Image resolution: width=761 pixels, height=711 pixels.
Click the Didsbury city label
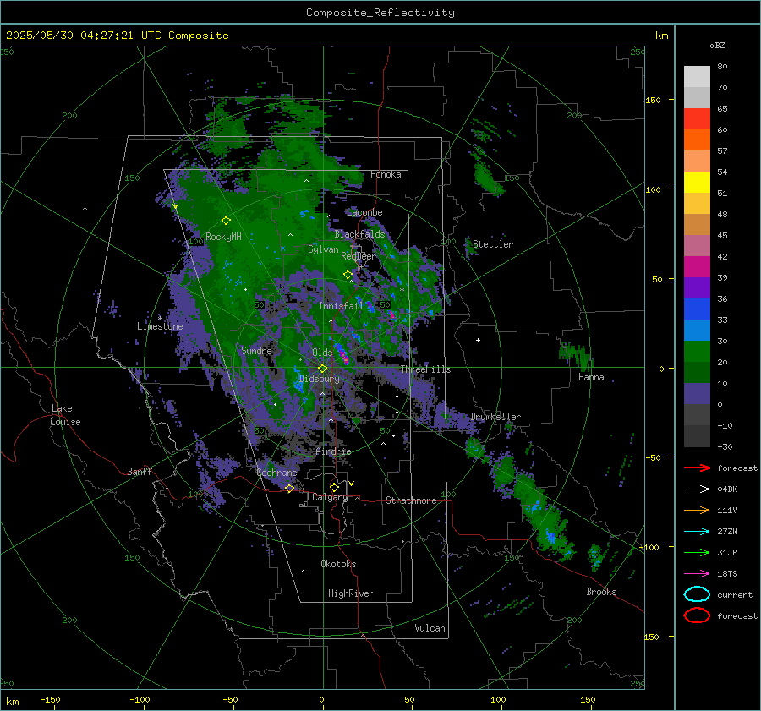[319, 379]
